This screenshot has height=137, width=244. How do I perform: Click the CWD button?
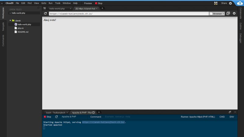click(222, 117)
